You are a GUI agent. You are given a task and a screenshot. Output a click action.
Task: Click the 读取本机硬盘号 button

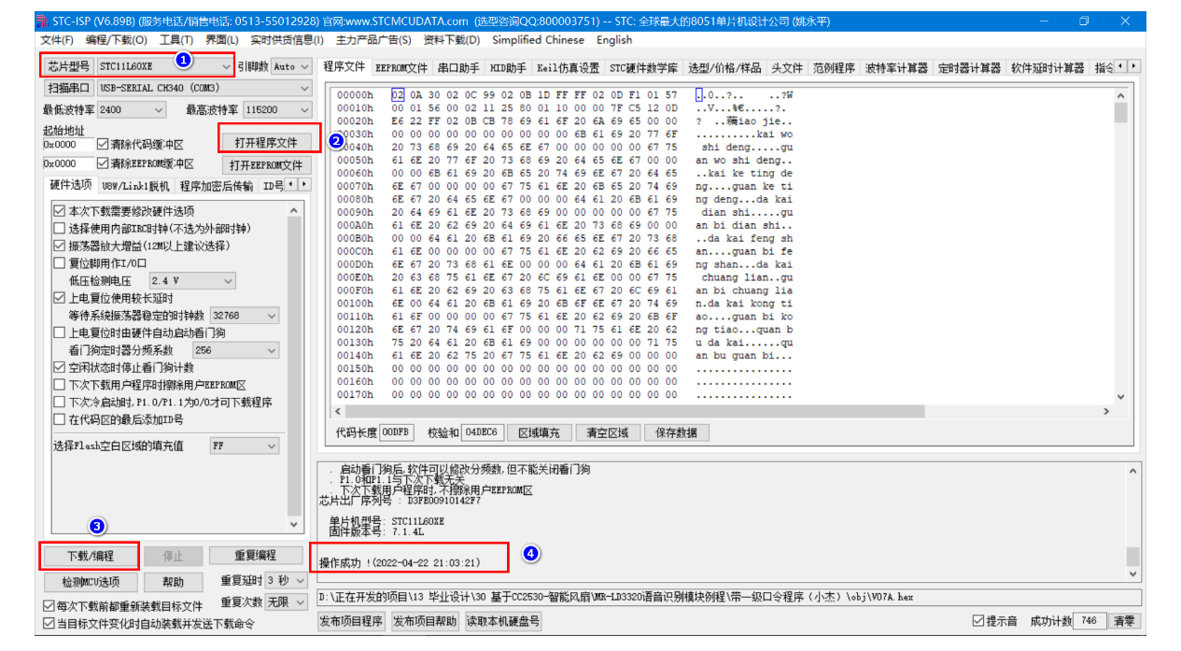tap(502, 621)
